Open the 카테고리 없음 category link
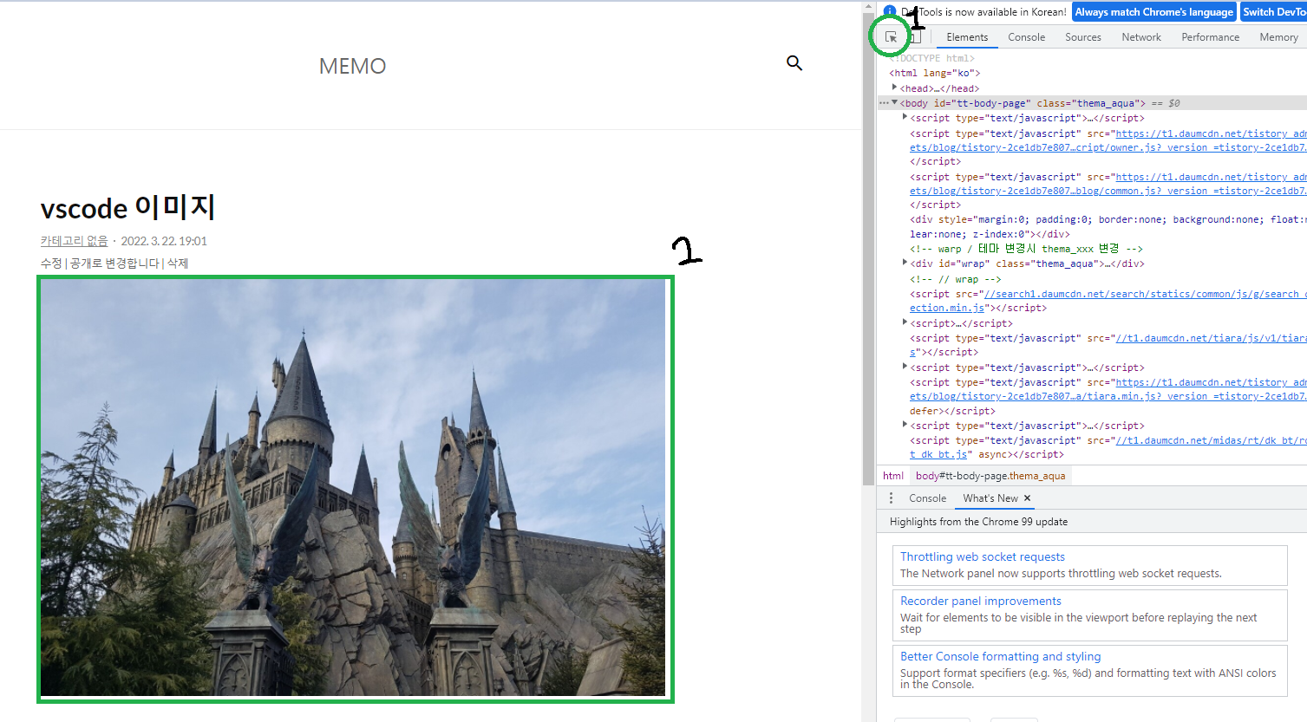The height and width of the screenshot is (722, 1307). point(74,241)
